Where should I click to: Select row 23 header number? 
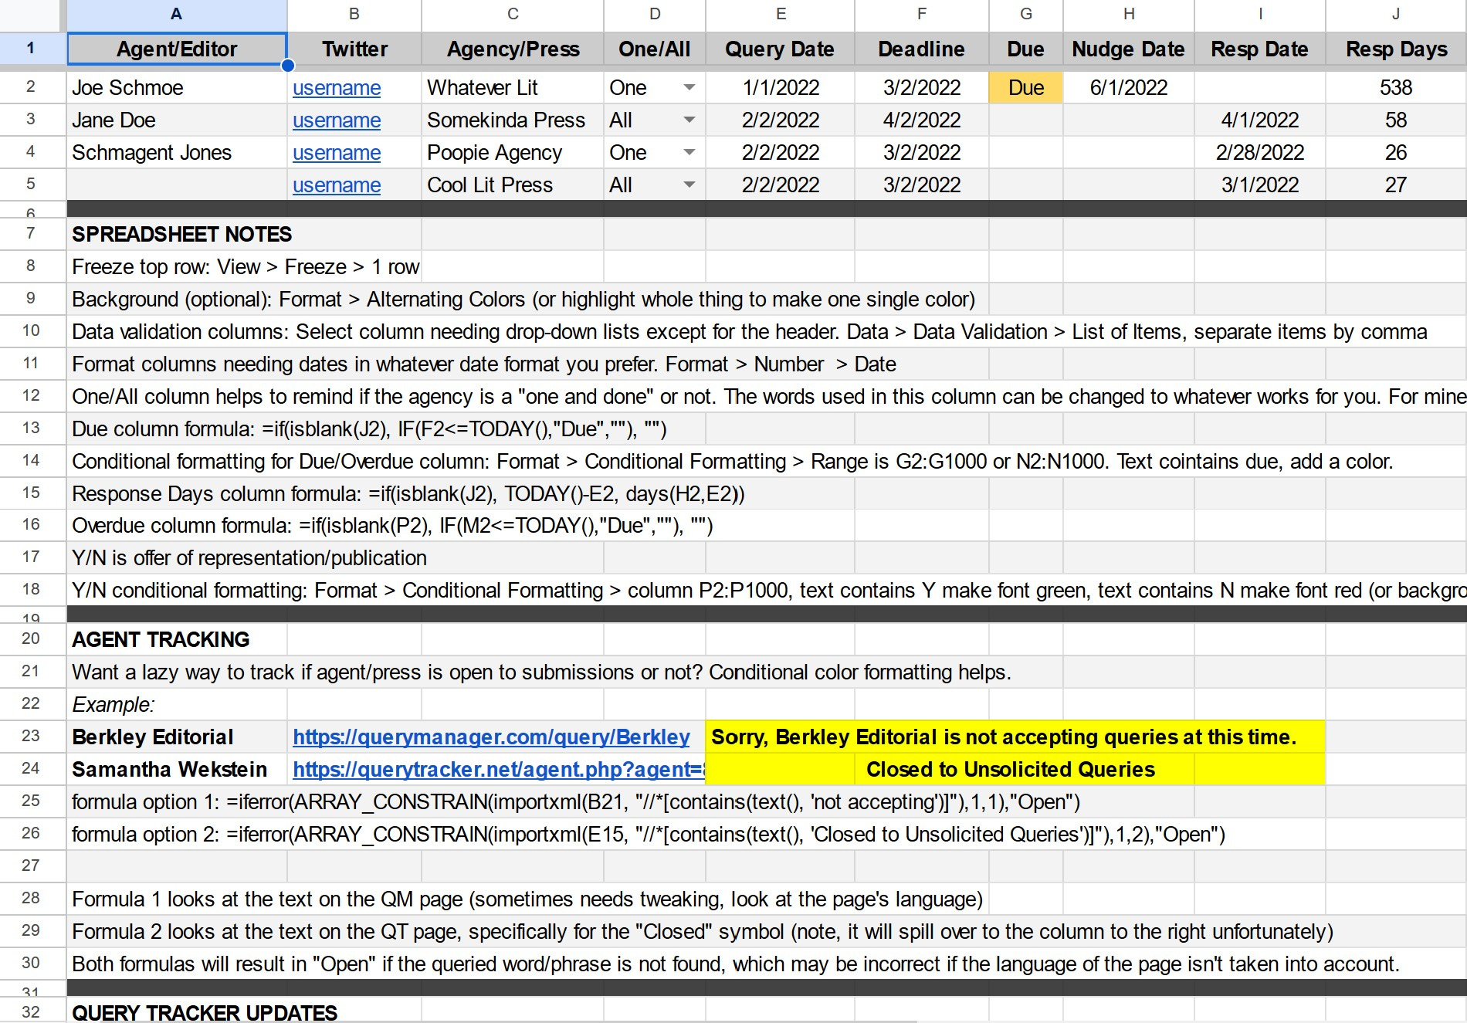click(x=31, y=736)
